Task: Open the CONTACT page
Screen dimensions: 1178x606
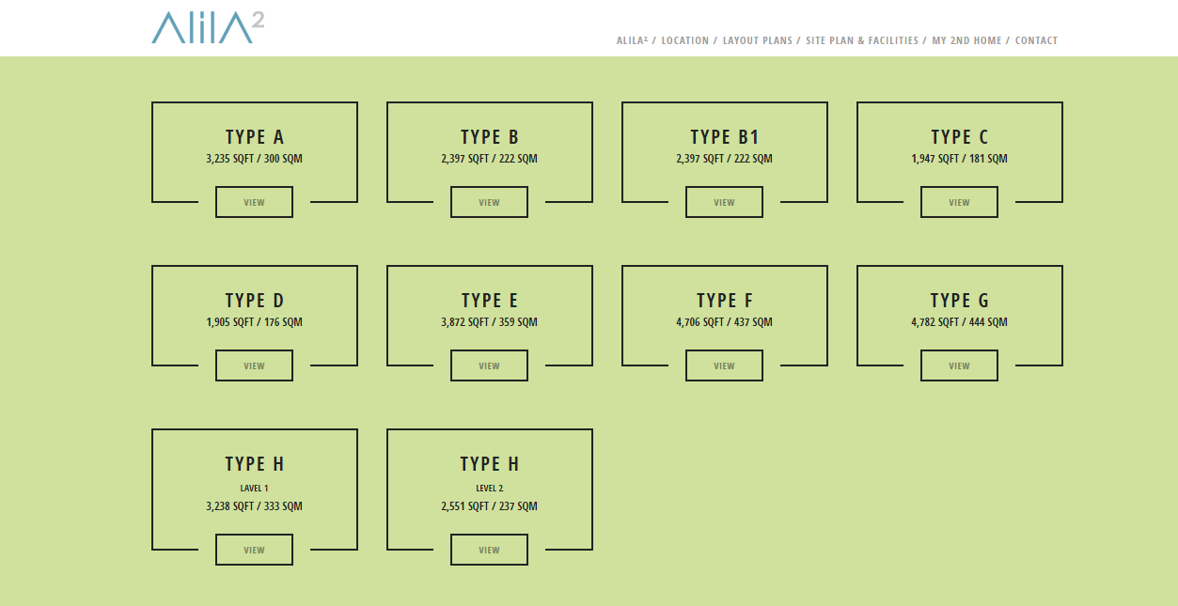Action: (1036, 40)
